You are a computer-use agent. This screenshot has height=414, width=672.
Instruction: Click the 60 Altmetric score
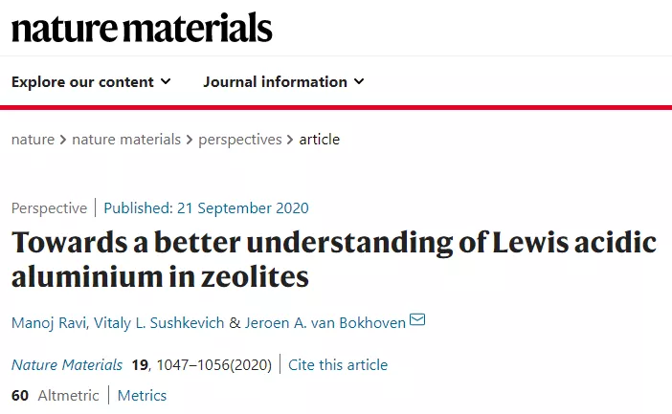(55, 396)
